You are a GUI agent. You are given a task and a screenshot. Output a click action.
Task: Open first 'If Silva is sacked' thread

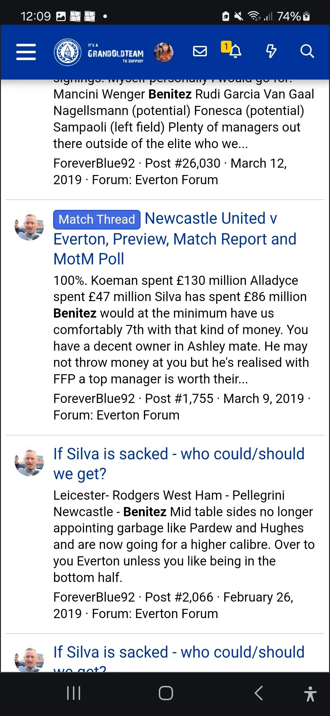(x=179, y=464)
